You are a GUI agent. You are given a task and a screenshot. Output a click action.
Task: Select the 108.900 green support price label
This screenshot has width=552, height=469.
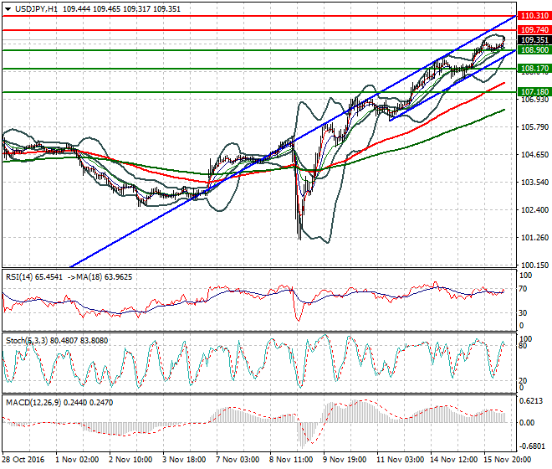click(534, 50)
